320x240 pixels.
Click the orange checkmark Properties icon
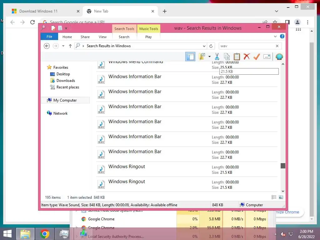[257, 57]
